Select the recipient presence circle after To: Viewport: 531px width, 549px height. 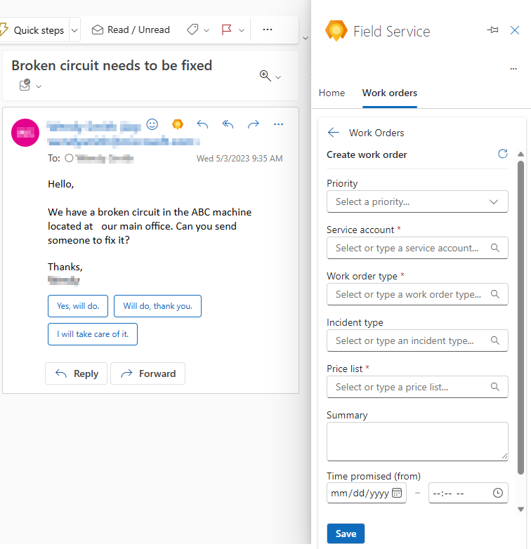[x=69, y=158]
